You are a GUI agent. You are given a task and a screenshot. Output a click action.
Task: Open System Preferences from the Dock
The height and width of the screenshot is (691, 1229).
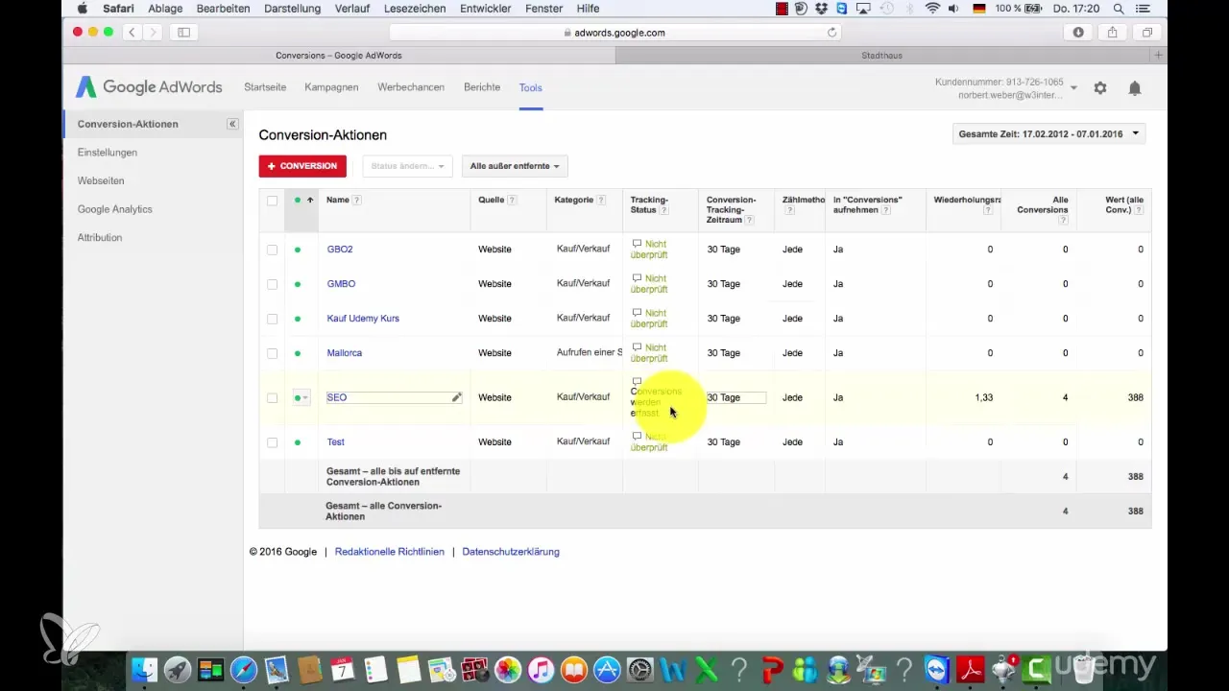[x=640, y=669]
